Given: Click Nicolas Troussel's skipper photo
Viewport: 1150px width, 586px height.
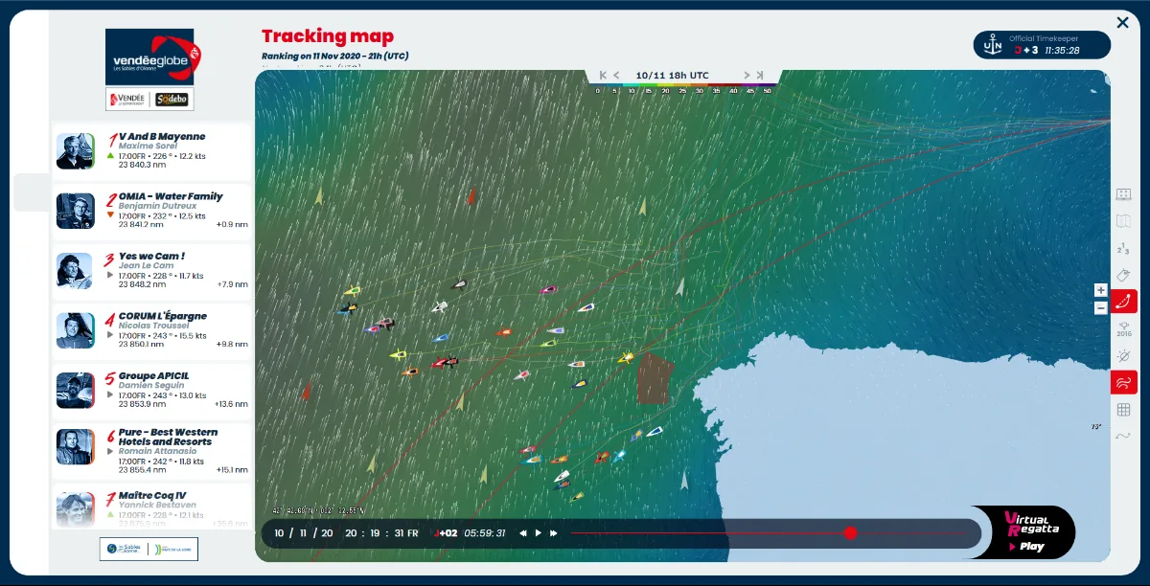Looking at the screenshot, I should [x=75, y=330].
